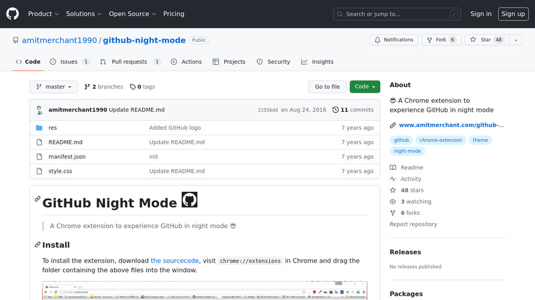This screenshot has height=300, width=535.
Task: Click the GitHub logo image in README
Action: pyautogui.click(x=189, y=200)
